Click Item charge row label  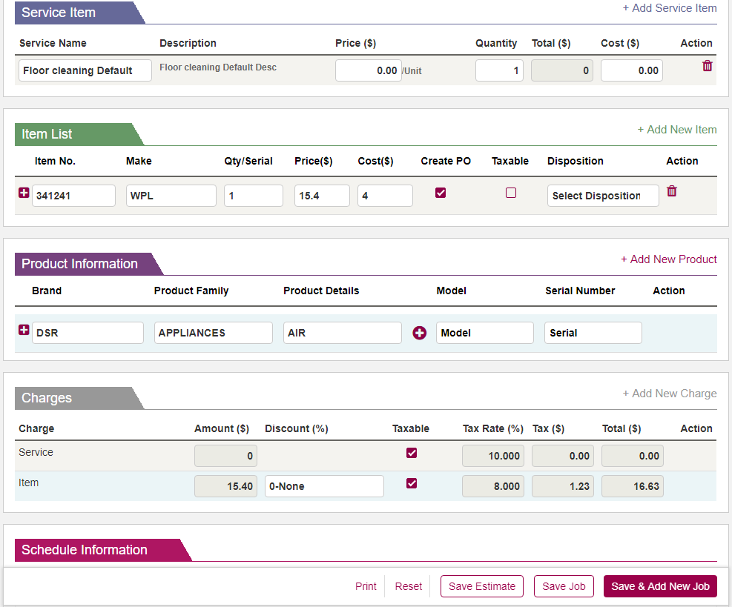tap(28, 483)
